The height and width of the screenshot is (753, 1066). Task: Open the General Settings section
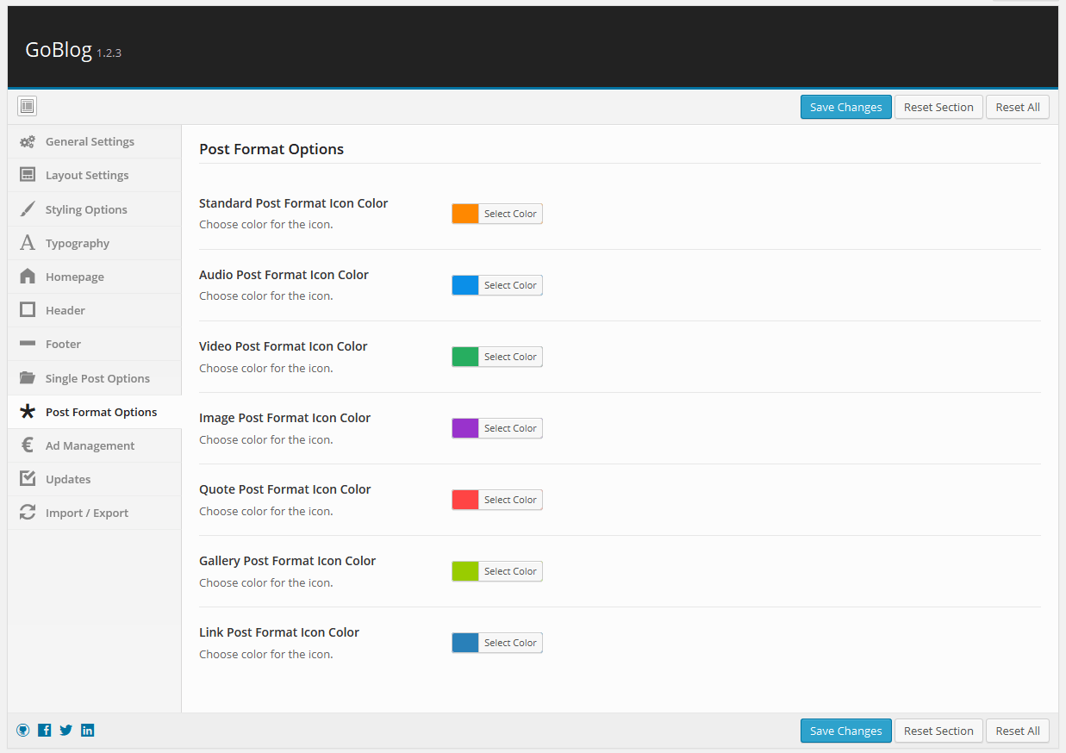[95, 141]
